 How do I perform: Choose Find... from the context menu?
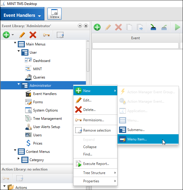coord(95,154)
